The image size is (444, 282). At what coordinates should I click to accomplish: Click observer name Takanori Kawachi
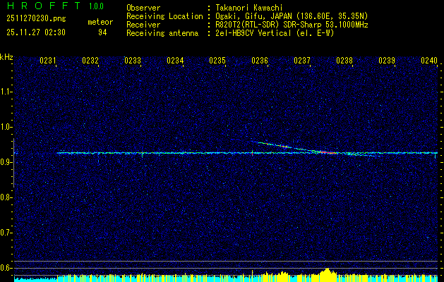[249, 8]
